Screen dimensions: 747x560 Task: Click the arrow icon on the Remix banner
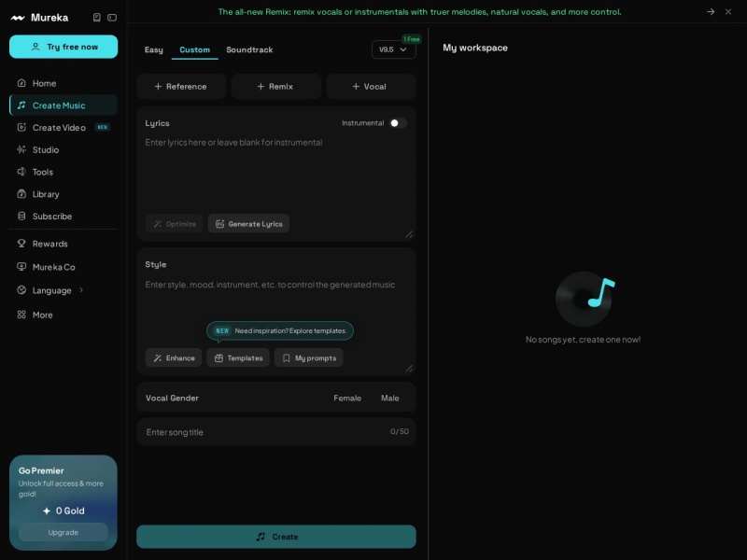click(711, 11)
